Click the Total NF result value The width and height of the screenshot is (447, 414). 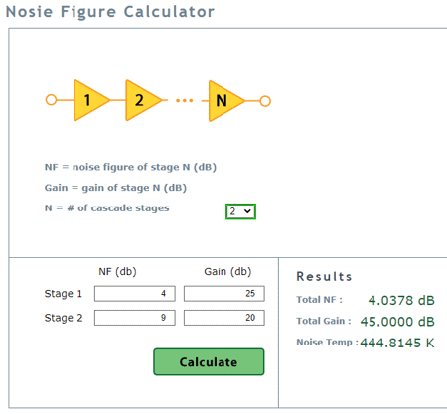coord(401,300)
